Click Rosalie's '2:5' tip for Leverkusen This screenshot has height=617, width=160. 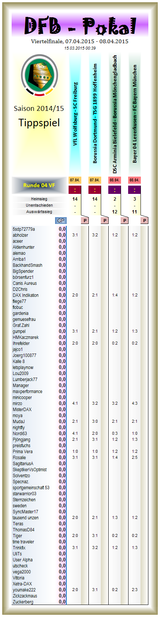click(x=135, y=457)
